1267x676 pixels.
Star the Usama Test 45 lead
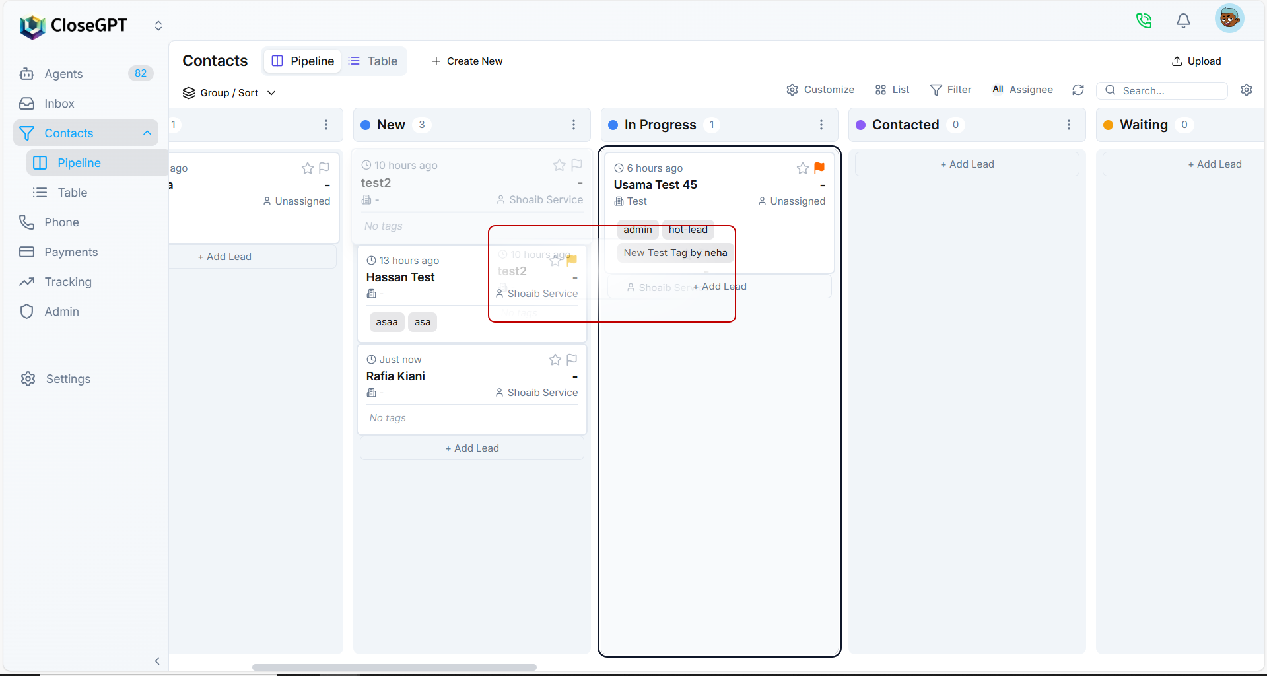tap(802, 168)
